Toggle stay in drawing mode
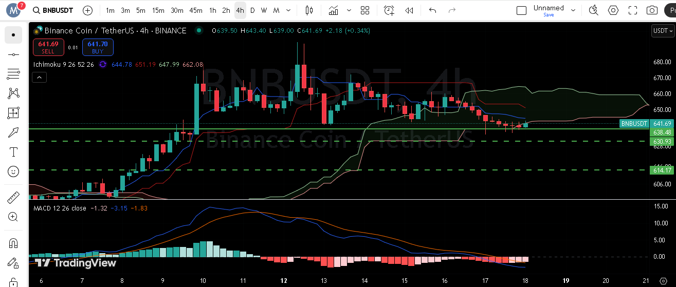Screen dimensions: 676x287 (13, 263)
